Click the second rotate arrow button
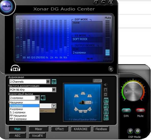The width and height of the screenshot is (151, 140). click(x=106, y=106)
